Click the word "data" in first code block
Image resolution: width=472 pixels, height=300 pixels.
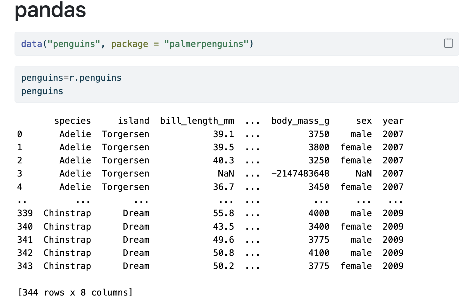[x=31, y=44]
